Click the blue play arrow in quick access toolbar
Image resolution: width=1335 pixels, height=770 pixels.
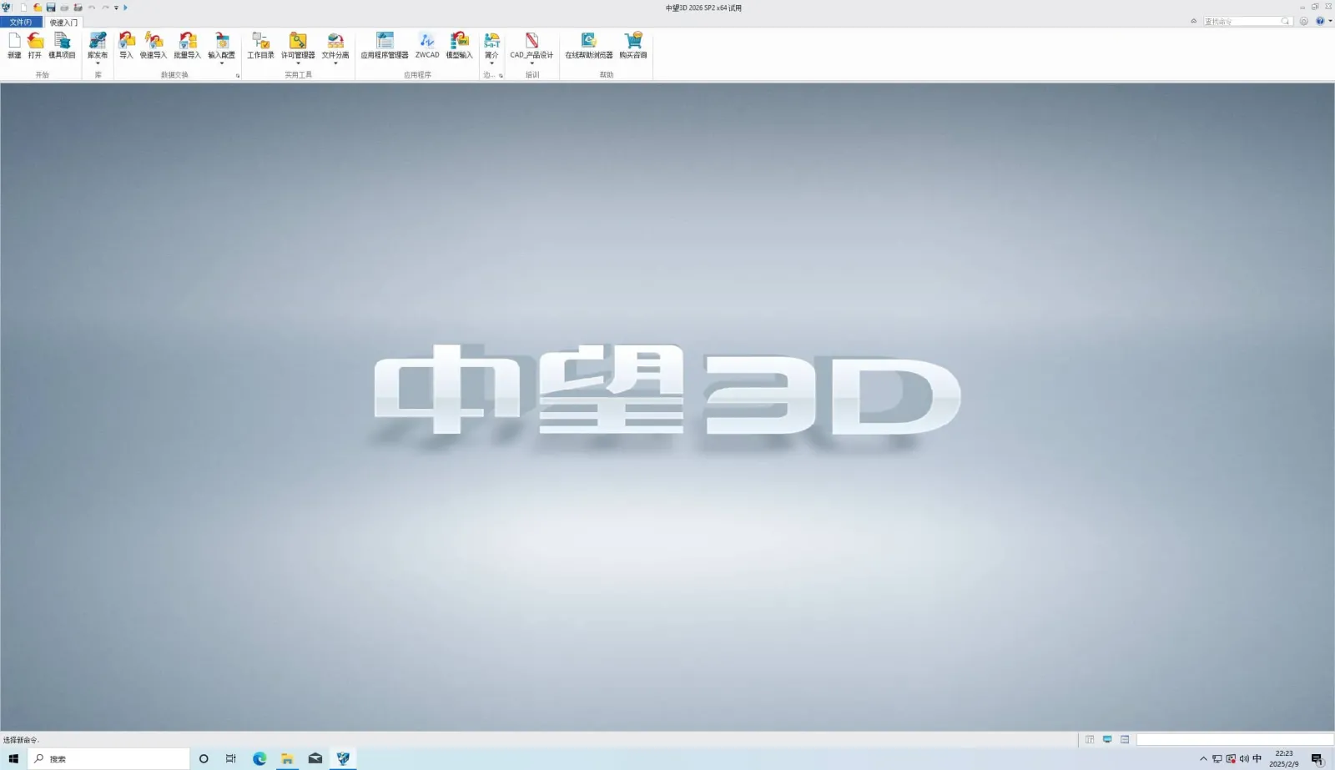[125, 8]
